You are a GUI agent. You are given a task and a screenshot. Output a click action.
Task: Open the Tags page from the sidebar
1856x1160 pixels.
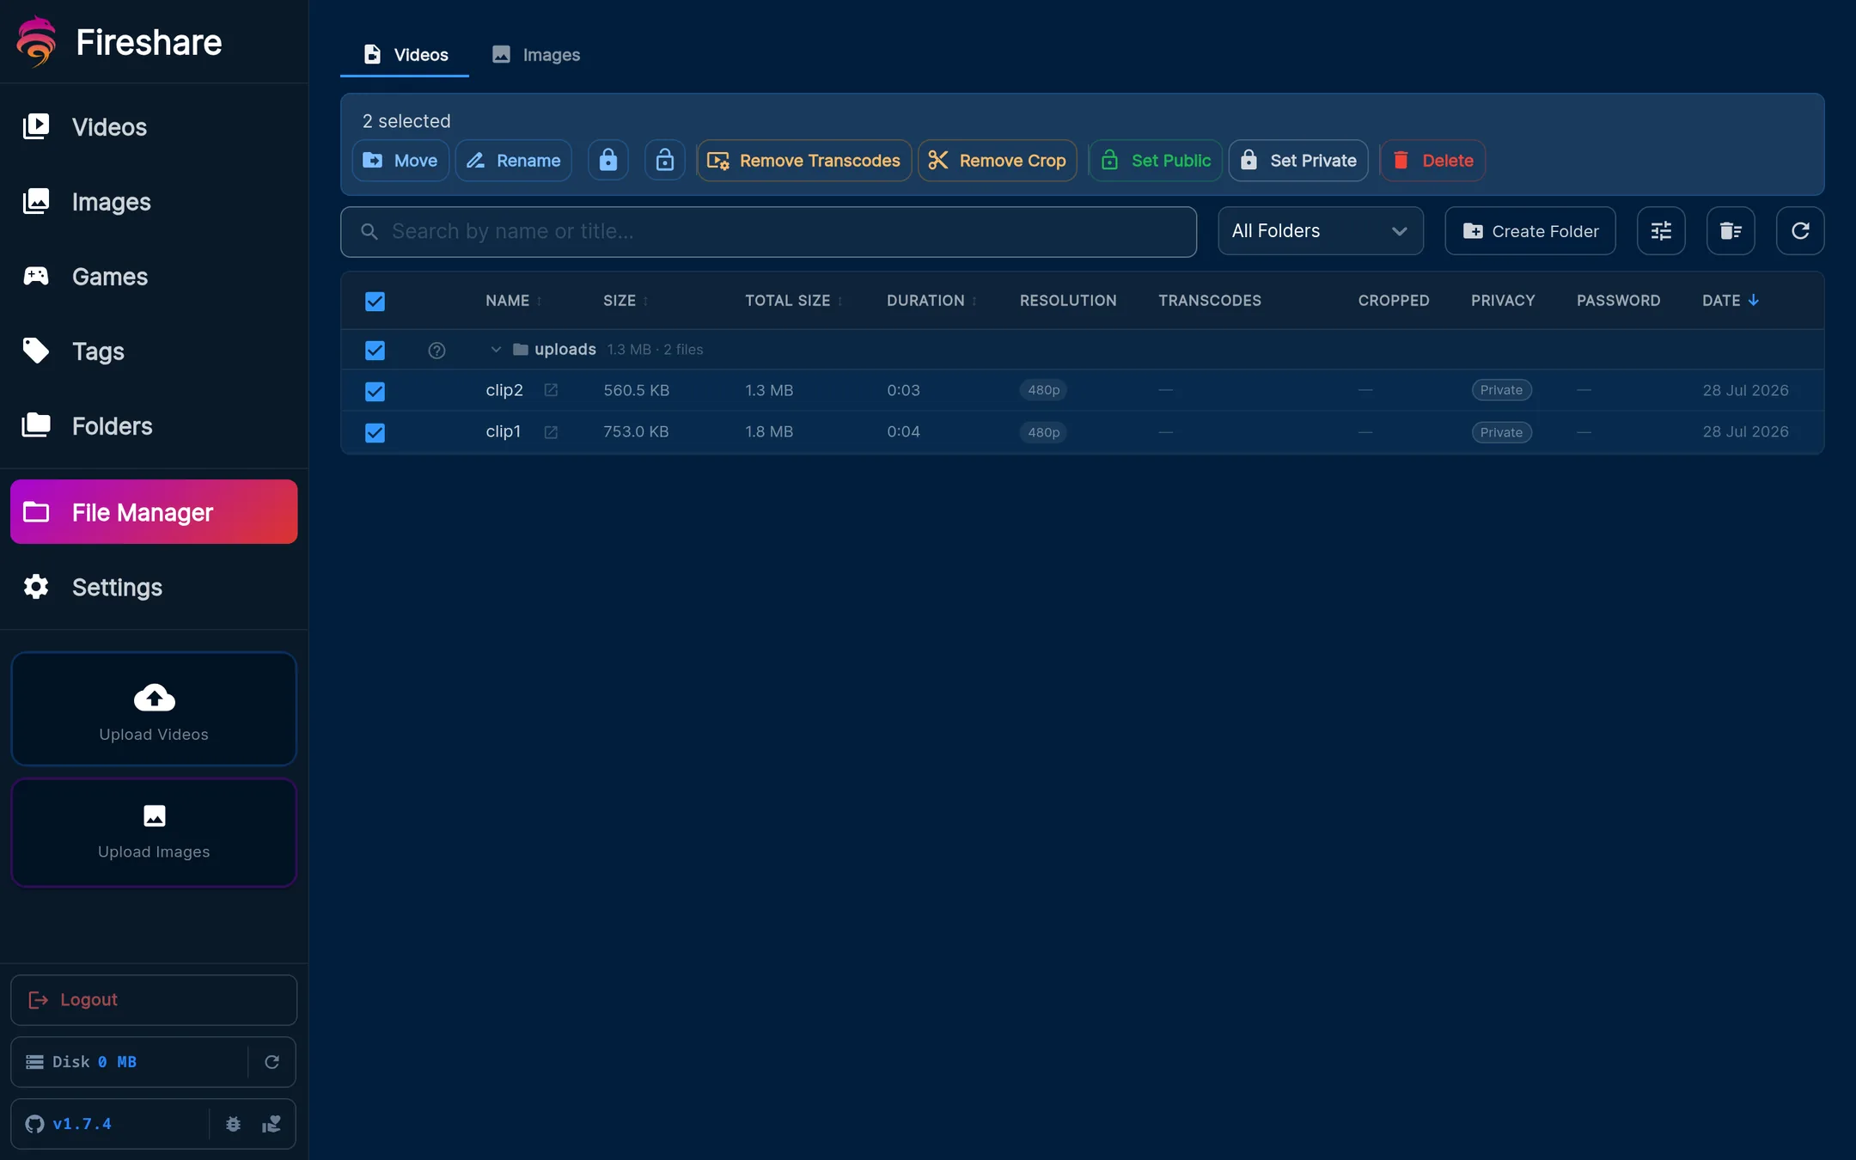(155, 351)
